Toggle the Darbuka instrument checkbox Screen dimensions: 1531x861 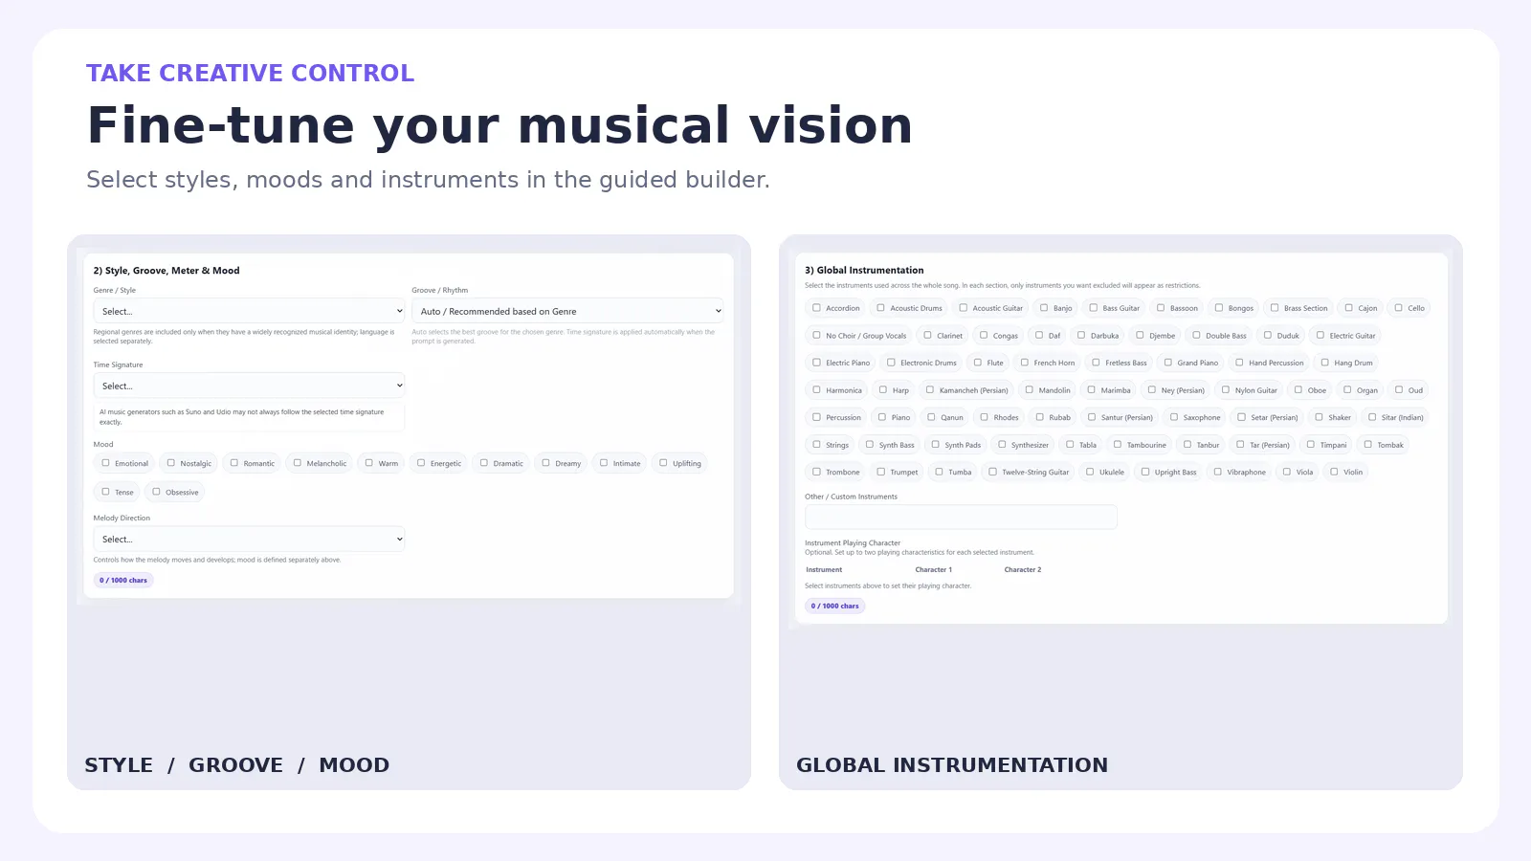(1081, 335)
